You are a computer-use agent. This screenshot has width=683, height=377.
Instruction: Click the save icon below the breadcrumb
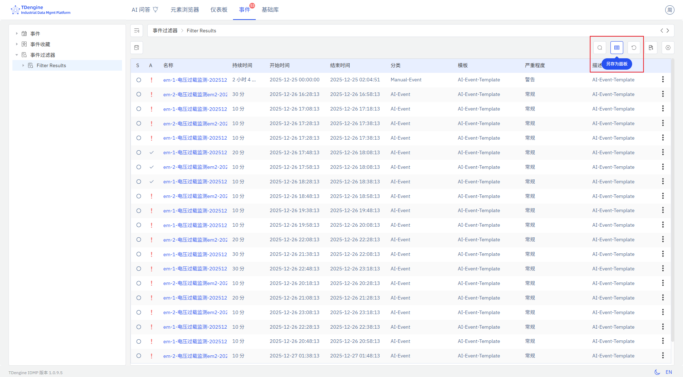pyautogui.click(x=137, y=48)
